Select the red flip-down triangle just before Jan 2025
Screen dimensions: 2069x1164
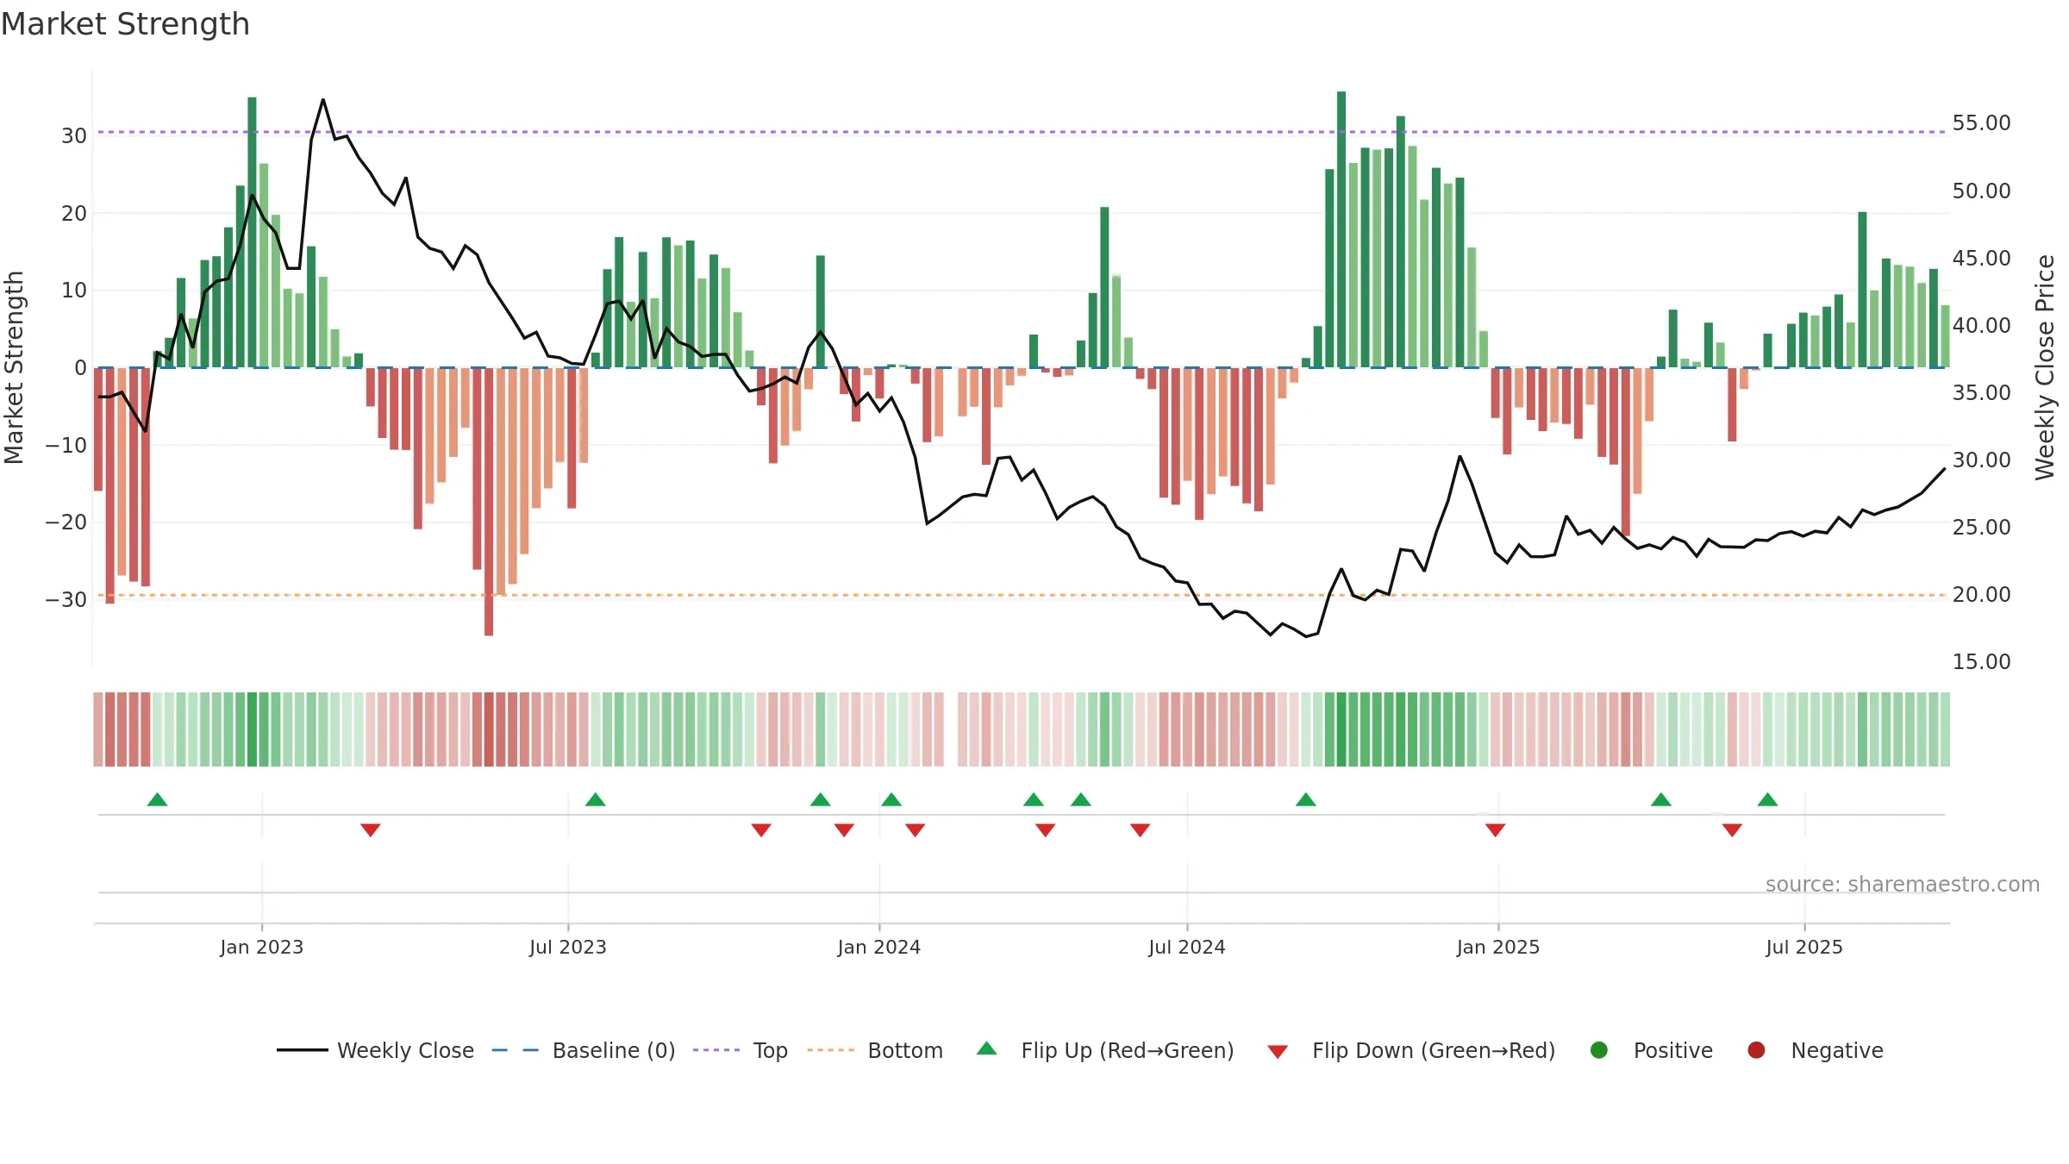(1496, 830)
